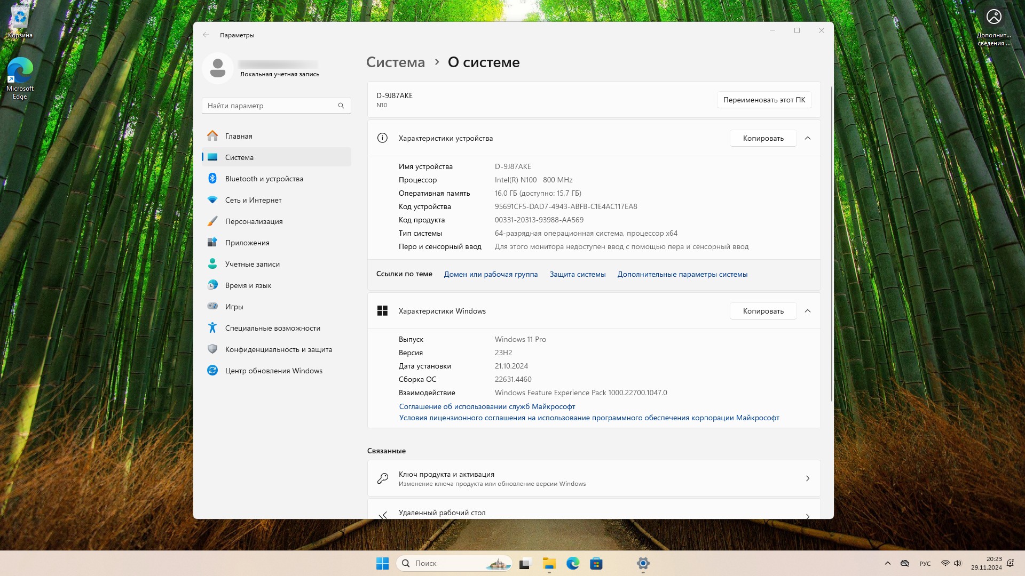
Task: Select Учетные записи in the sidebar
Action: 252,264
